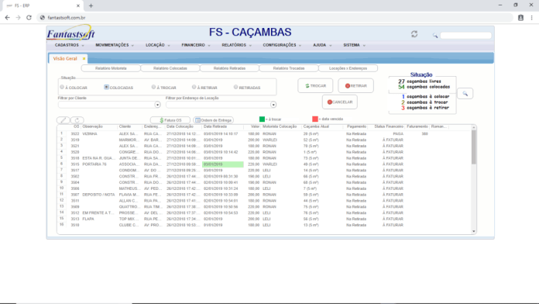The width and height of the screenshot is (539, 304).
Task: Click the browser forward arrow
Action: coord(18,18)
